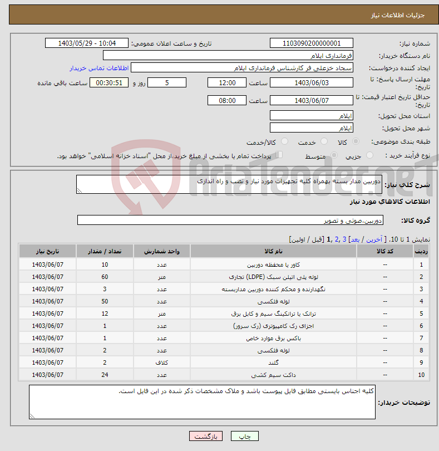
Task: Select row item اجزای رک کامپیوتری (رک سرور)
Action: (x=273, y=326)
